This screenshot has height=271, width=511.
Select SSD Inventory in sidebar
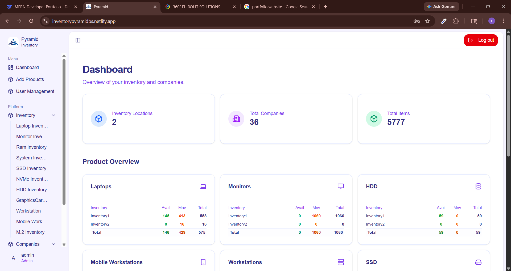pyautogui.click(x=31, y=168)
